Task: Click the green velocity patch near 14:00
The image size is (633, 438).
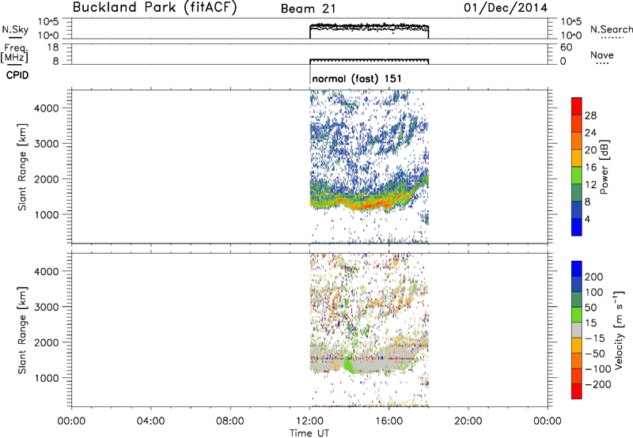Action: pos(349,364)
